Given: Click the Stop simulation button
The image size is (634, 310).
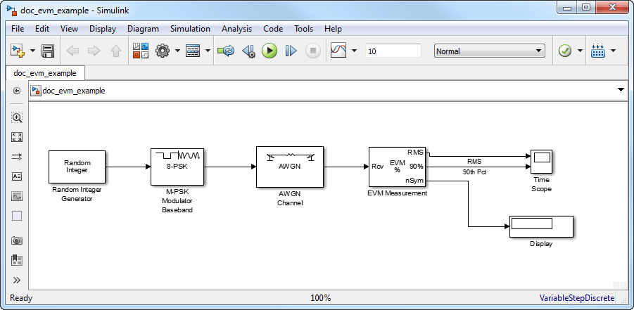Looking at the screenshot, I should pyautogui.click(x=312, y=51).
